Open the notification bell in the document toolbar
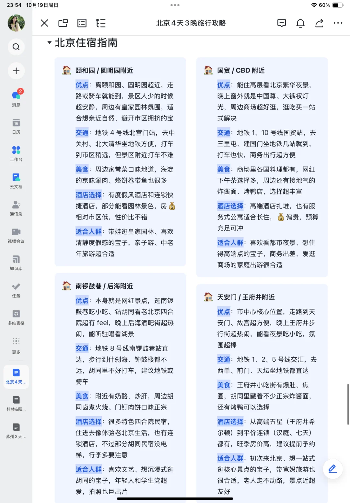Image resolution: width=350 pixels, height=503 pixels. 300,23
